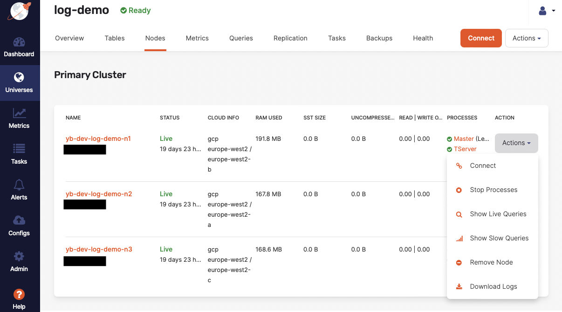Click the NAME column header

[73, 118]
